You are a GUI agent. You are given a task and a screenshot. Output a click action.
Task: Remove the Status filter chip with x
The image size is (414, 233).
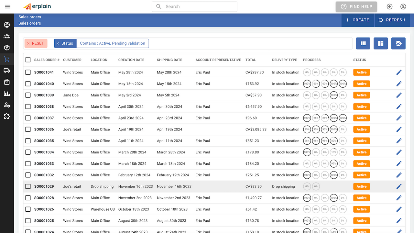point(58,43)
